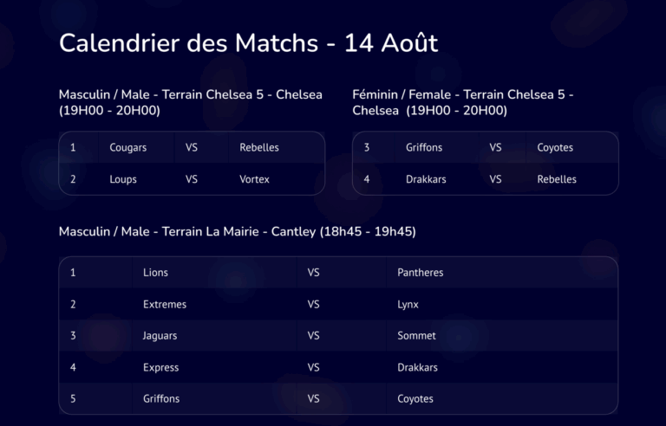Viewport: 666px width, 426px height.
Task: Click the Pantheres team cell
Action: click(x=421, y=273)
